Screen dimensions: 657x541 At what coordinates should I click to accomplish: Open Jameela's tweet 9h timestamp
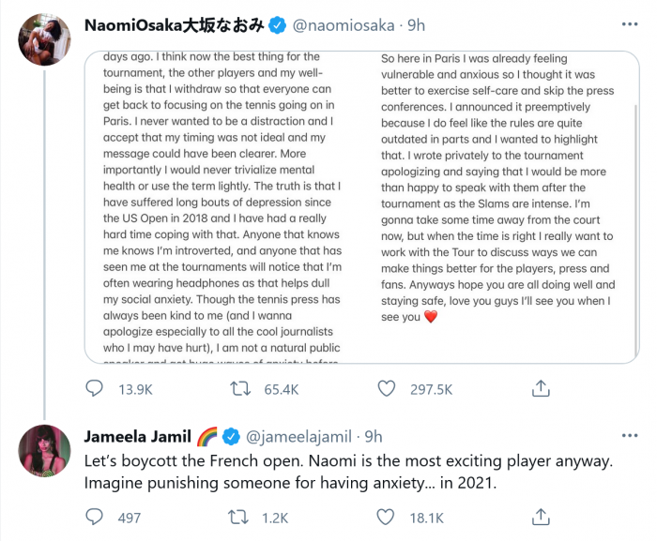[374, 437]
